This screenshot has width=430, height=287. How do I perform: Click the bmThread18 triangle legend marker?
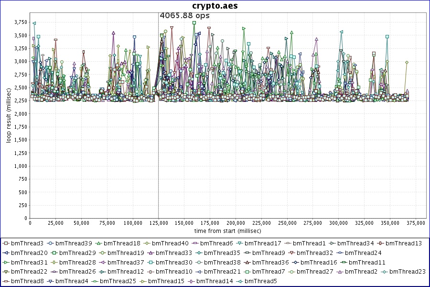tap(98, 243)
